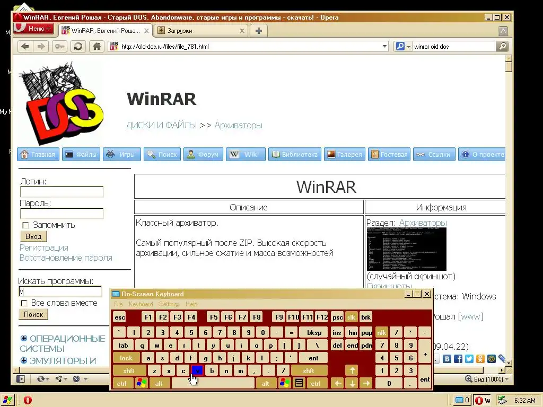
Task: Open Help menu in On-Screen Keyboard
Action: click(191, 304)
